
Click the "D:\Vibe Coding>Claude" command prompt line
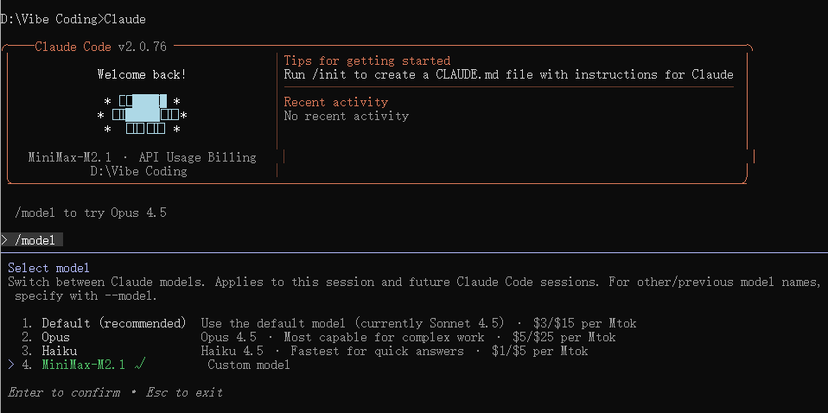click(x=73, y=19)
